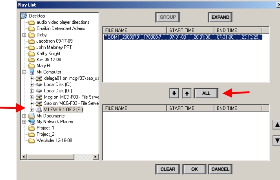Select the V.LEWIS 1 OF 2 (E:) label
Image resolution: width=280 pixels, height=180 pixels.
click(x=63, y=109)
